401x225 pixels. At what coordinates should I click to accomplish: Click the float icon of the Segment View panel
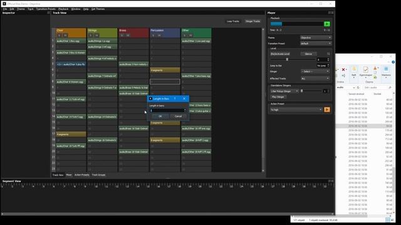coord(330,181)
